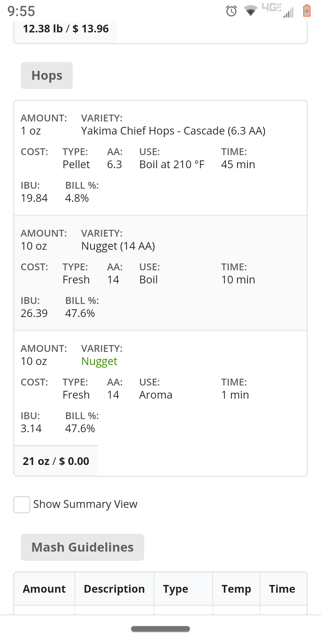321x643 pixels.
Task: Select the Description column header
Action: point(114,589)
